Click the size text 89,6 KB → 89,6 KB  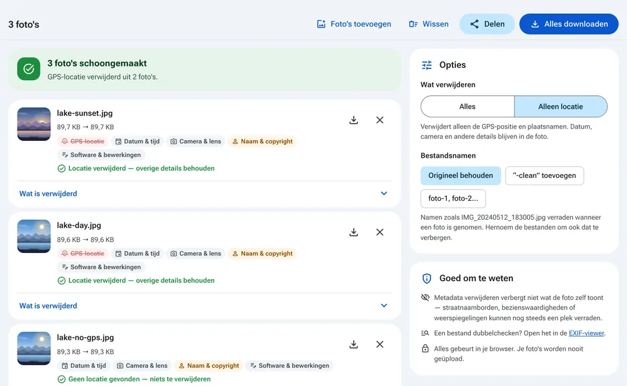85,240
